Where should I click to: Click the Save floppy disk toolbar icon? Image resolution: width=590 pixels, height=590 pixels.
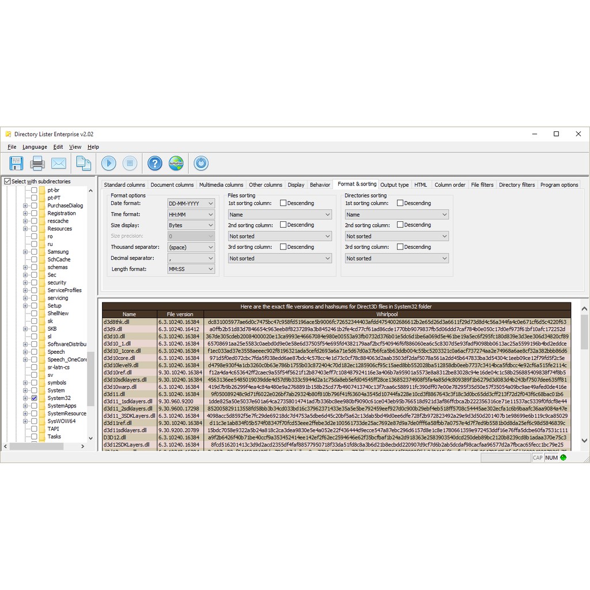[x=16, y=163]
